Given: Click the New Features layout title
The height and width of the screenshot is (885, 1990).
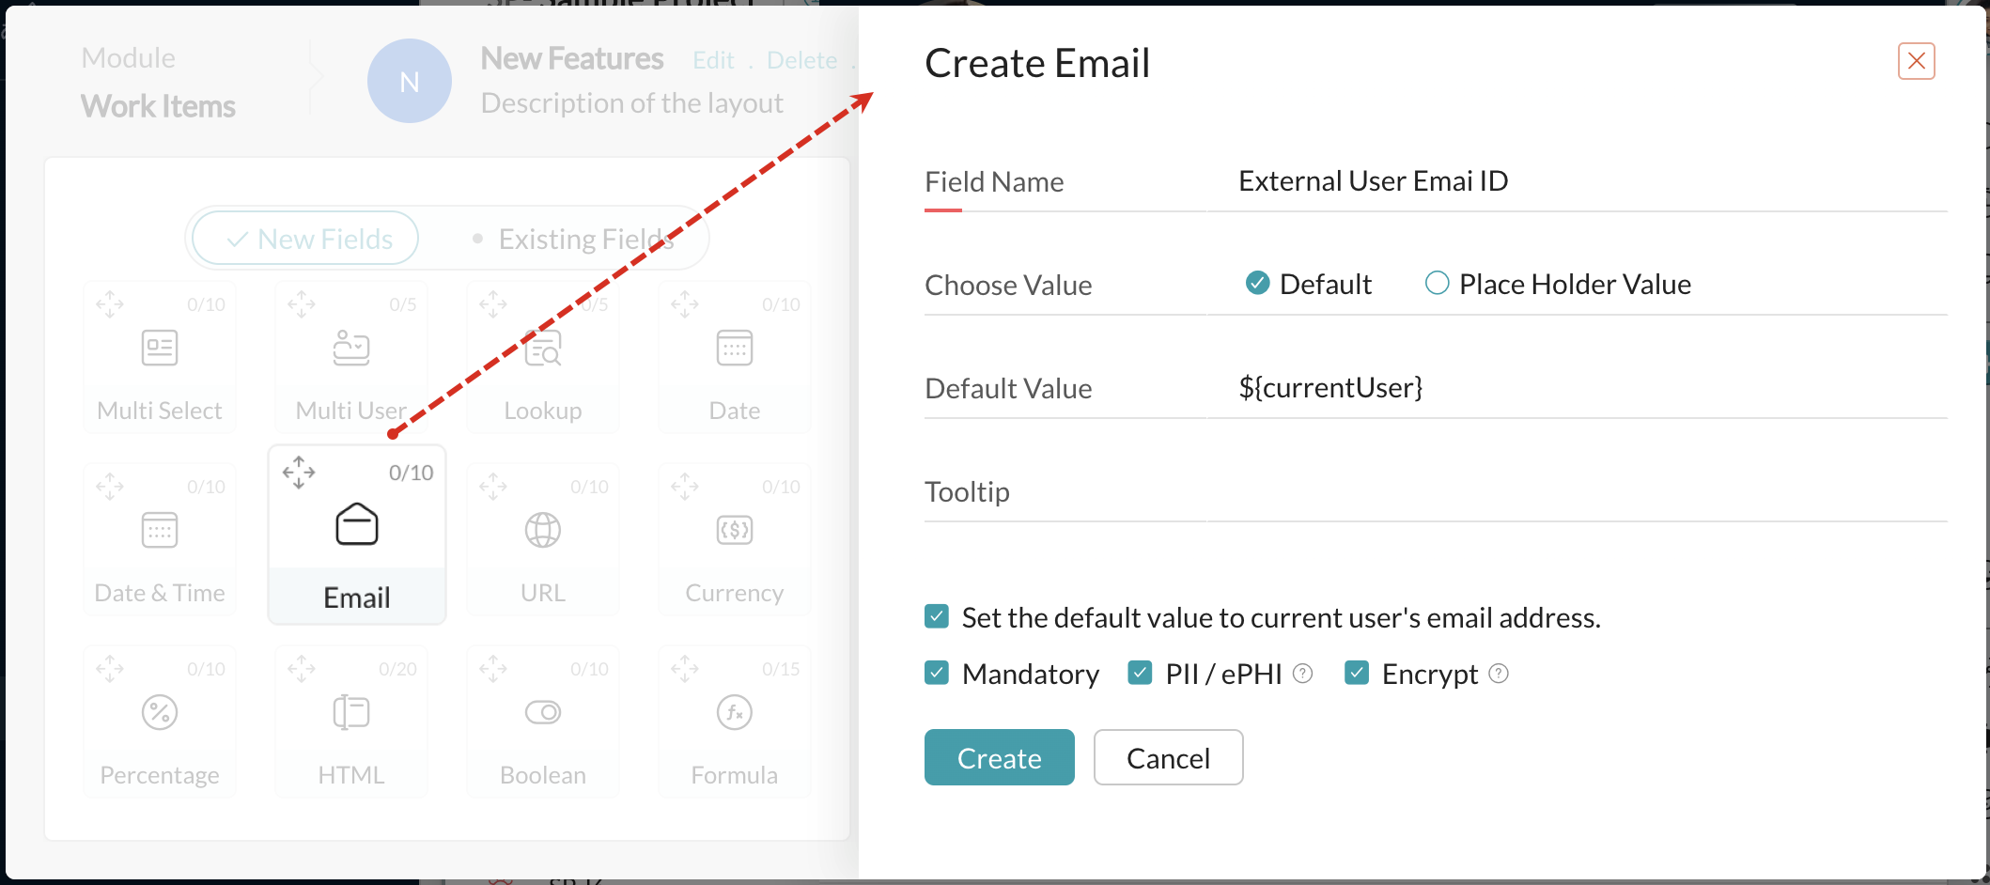Looking at the screenshot, I should (572, 59).
